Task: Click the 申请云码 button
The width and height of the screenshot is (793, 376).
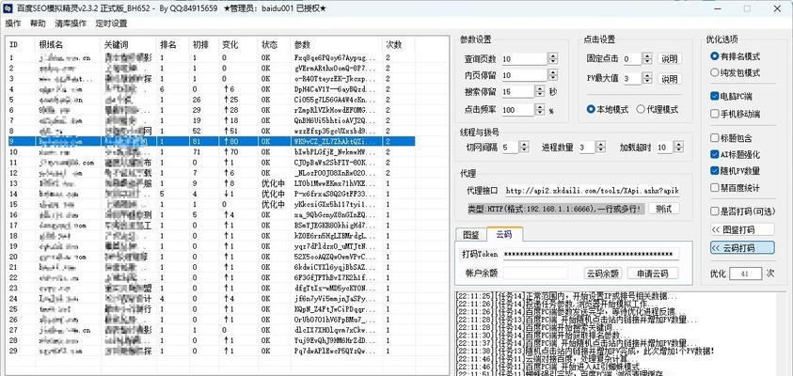Action: [x=653, y=274]
